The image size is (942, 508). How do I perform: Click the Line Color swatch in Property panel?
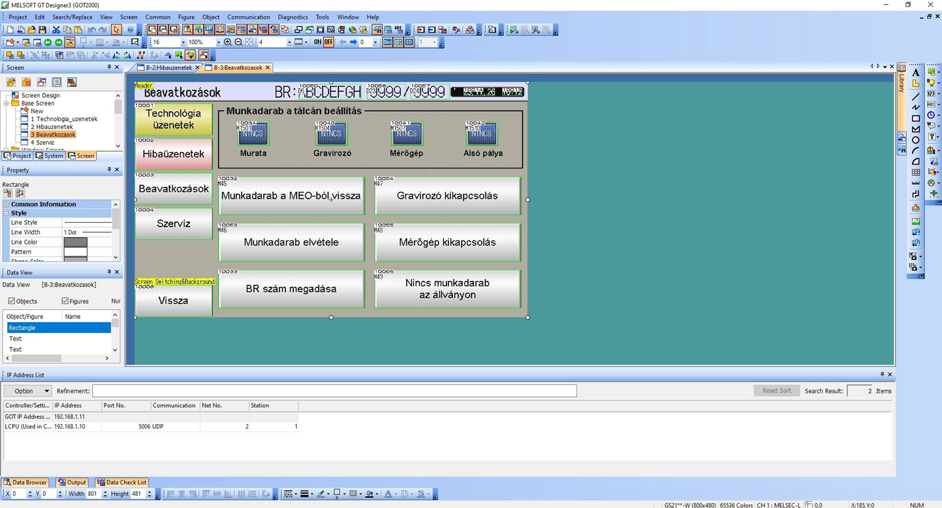click(x=75, y=242)
